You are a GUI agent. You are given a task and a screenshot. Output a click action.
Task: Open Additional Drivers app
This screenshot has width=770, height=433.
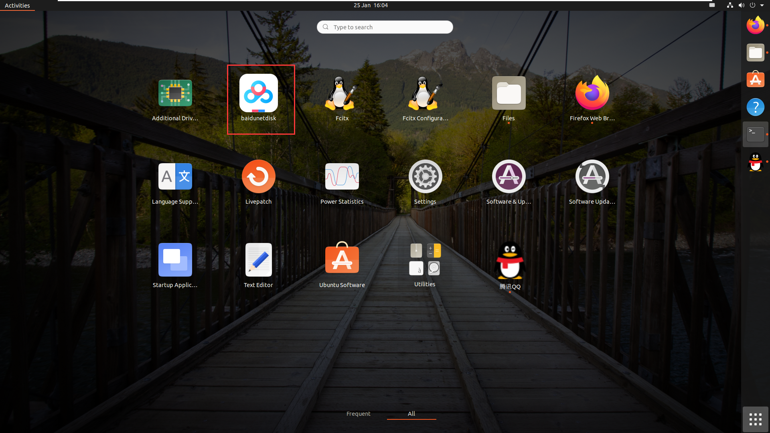(175, 93)
